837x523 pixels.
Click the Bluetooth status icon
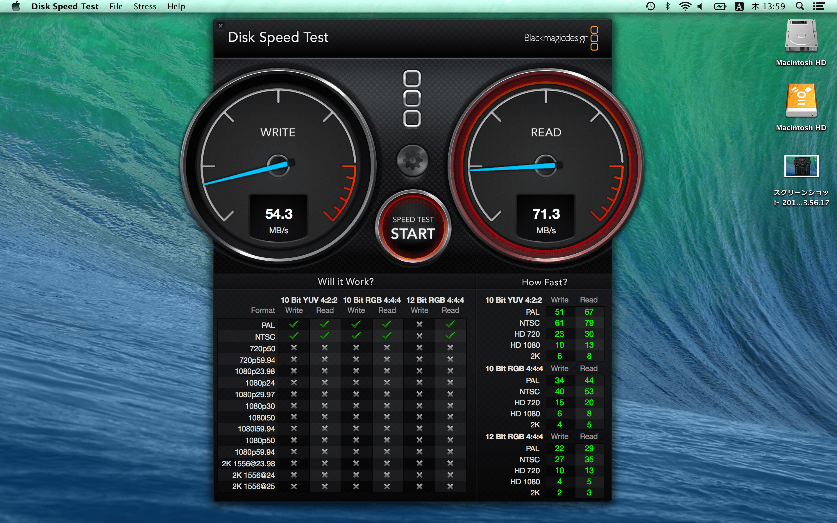(668, 6)
